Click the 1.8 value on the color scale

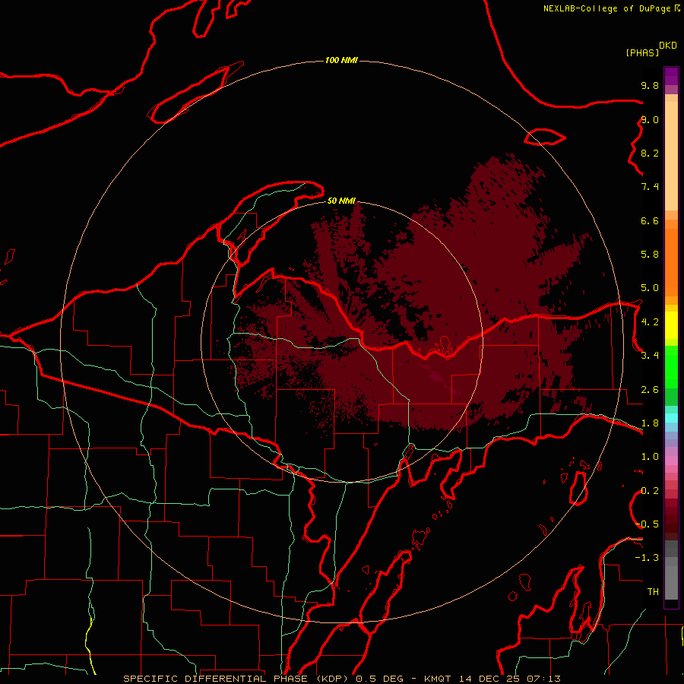click(650, 423)
